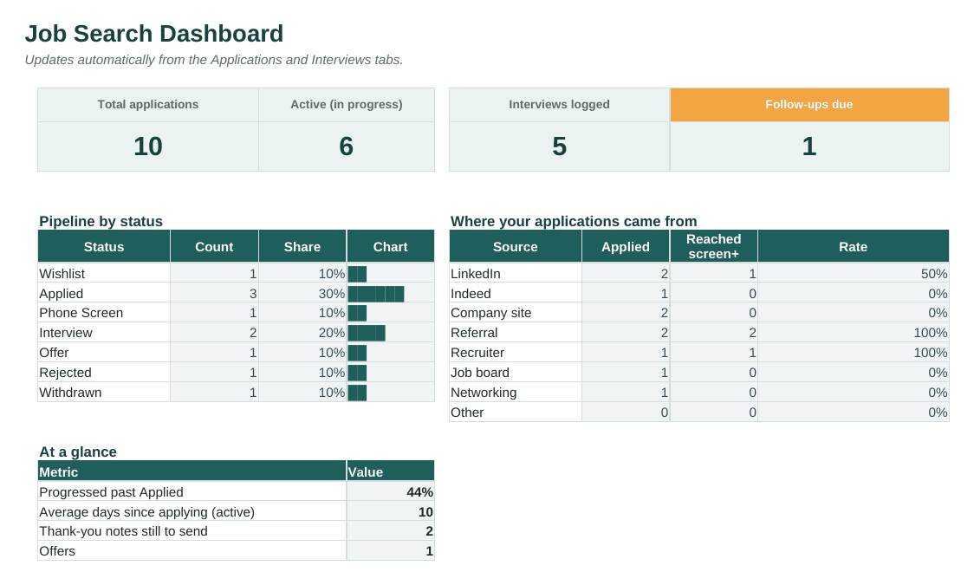Click the Interview row's 20% share cell
This screenshot has width=974, height=585.
(x=302, y=333)
